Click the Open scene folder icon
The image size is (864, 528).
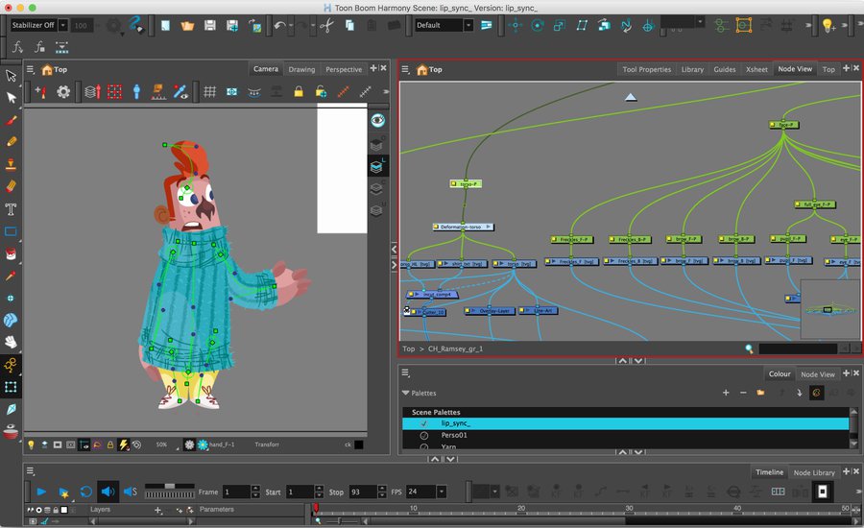pos(187,25)
